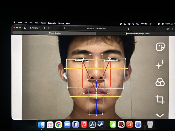
Task: Open the sticker tool icon
Action: [160, 47]
